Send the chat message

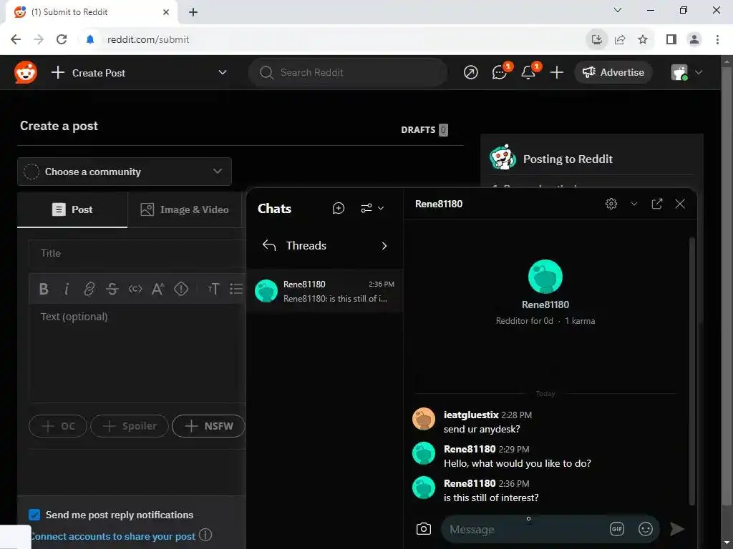677,528
